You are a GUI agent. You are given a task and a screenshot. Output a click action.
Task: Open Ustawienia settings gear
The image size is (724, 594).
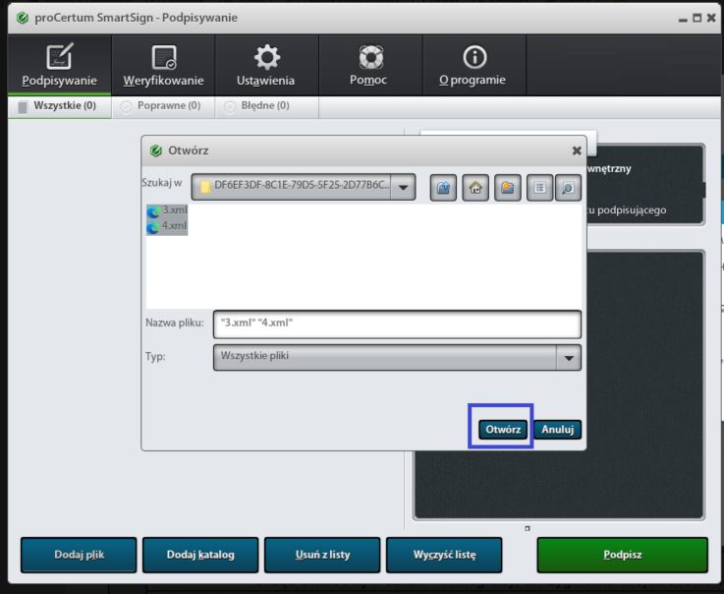pyautogui.click(x=266, y=65)
